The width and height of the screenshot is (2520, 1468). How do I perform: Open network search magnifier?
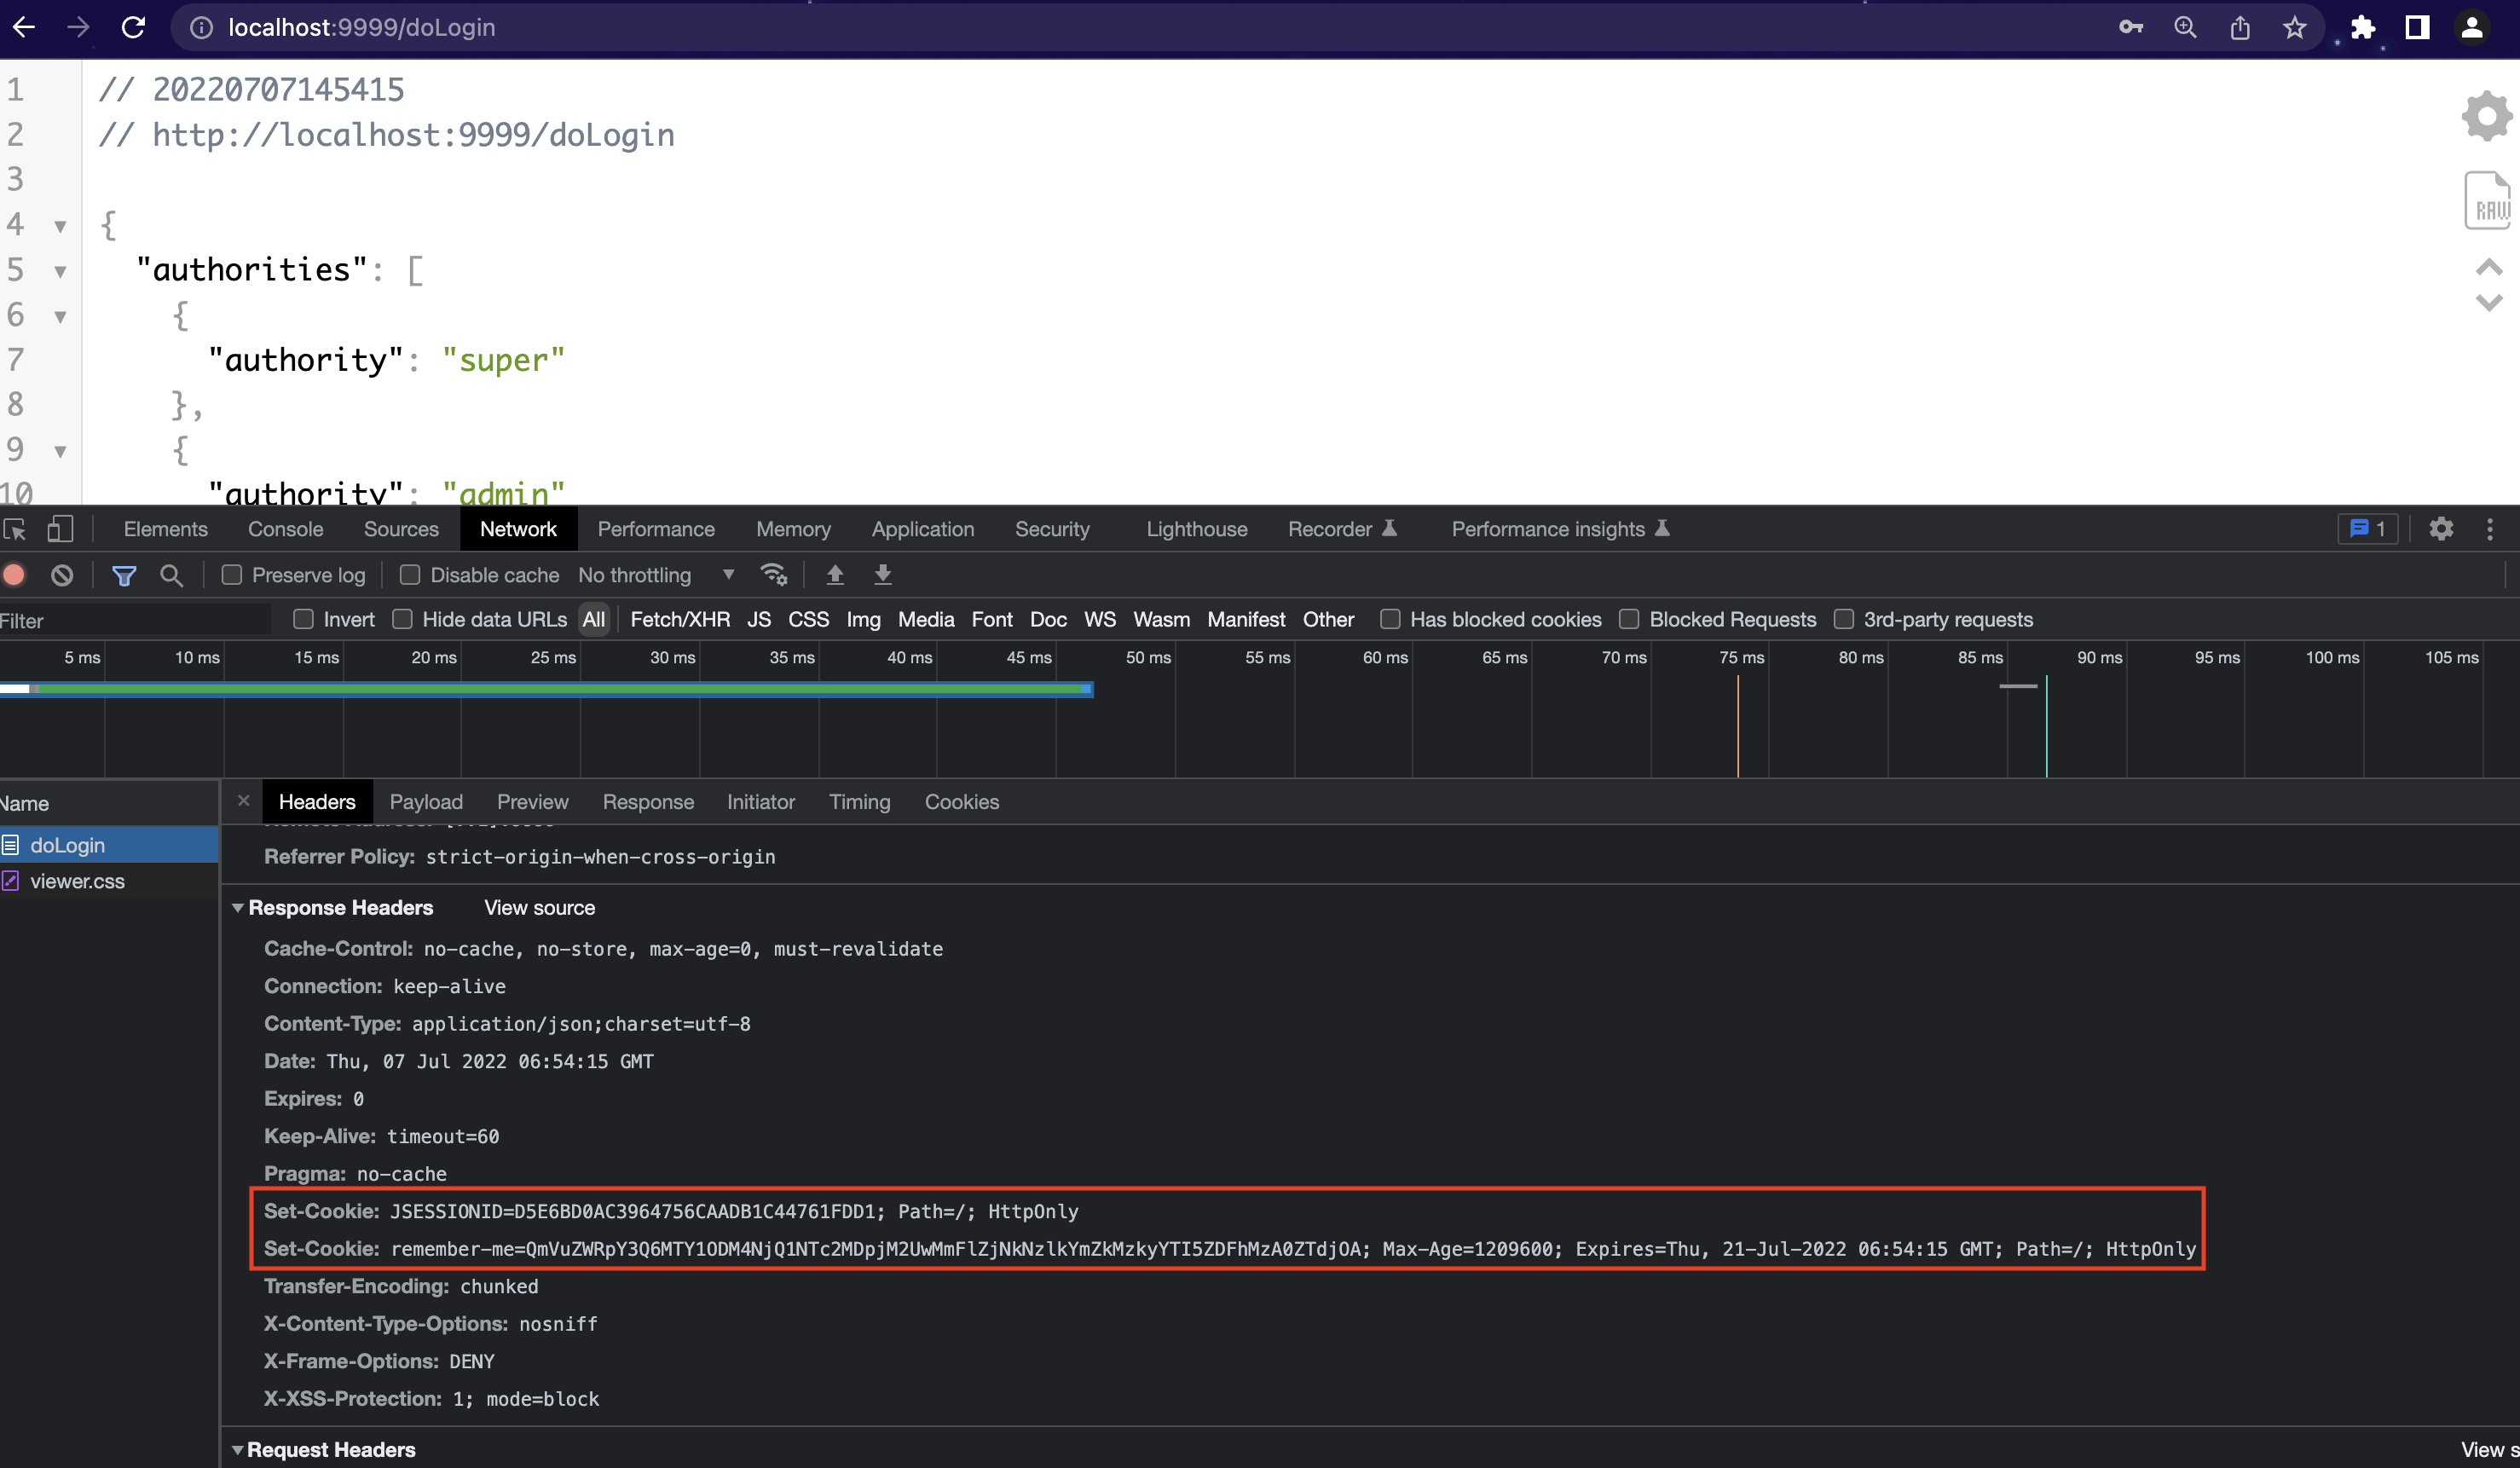coord(171,575)
